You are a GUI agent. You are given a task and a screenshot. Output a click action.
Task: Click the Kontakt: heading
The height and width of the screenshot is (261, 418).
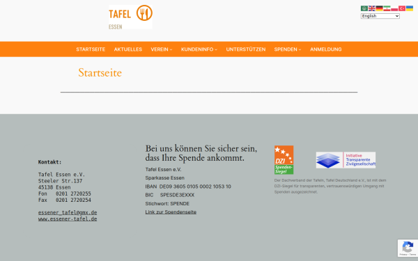(50, 162)
